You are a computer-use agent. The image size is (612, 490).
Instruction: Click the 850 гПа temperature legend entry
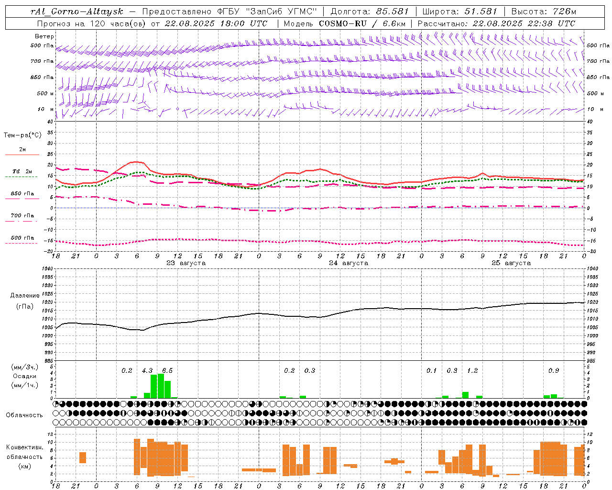coord(22,194)
